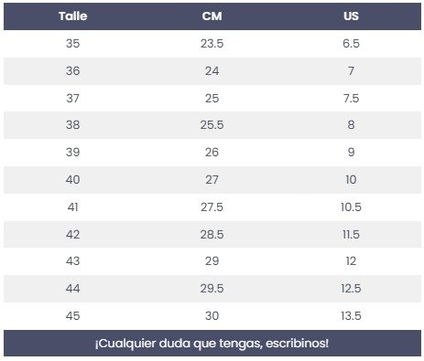Click the 29.5 CM value cell

(x=212, y=289)
